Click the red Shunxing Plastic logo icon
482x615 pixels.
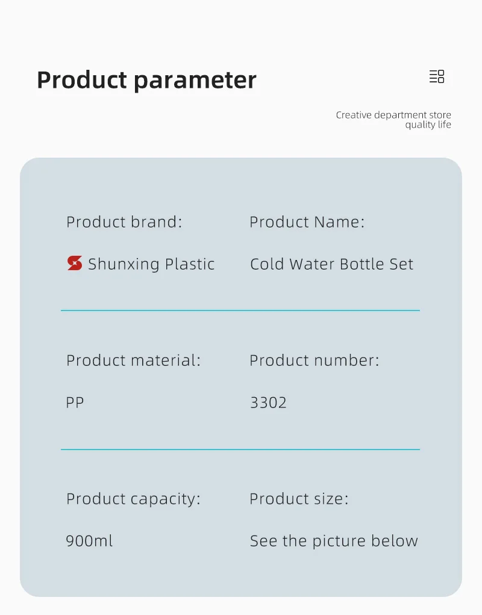[75, 264]
